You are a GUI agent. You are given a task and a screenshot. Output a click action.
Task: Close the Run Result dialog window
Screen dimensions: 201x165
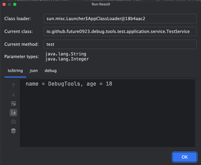pyautogui.click(x=4, y=4)
